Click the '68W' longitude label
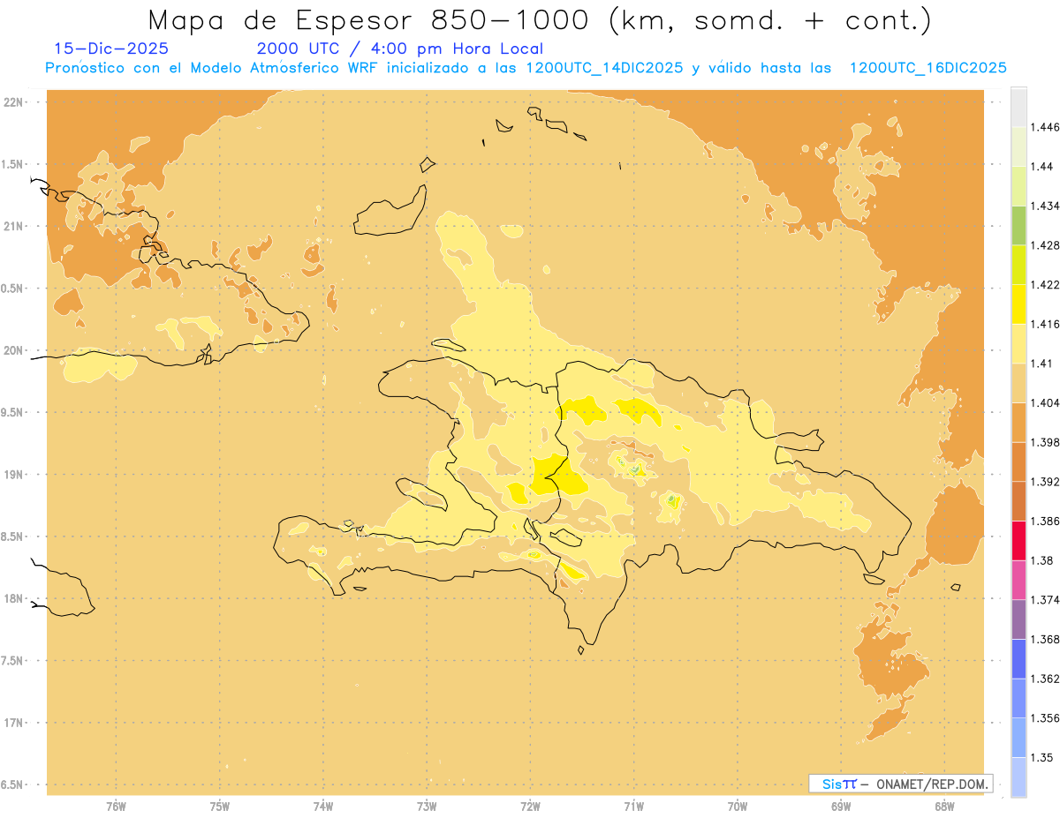Viewport: 1060px width, 818px height. click(943, 807)
